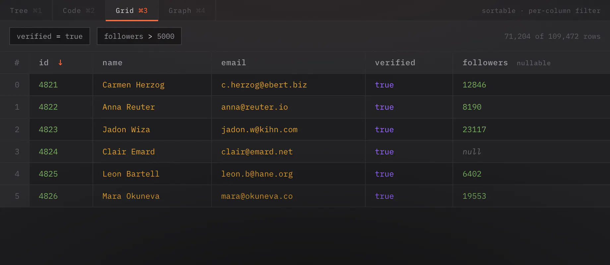
Task: Click the id column sort arrow
Action: click(x=60, y=63)
